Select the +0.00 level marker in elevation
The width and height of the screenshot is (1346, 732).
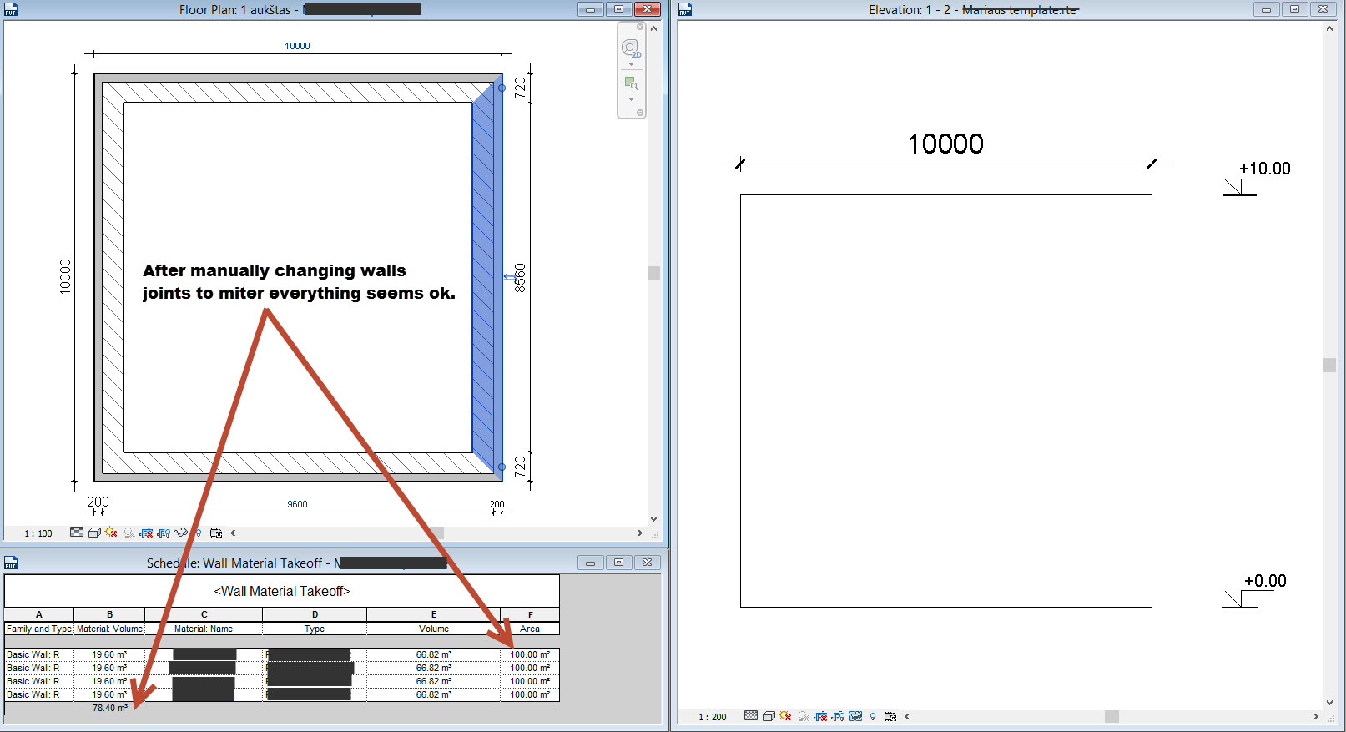point(1255,591)
